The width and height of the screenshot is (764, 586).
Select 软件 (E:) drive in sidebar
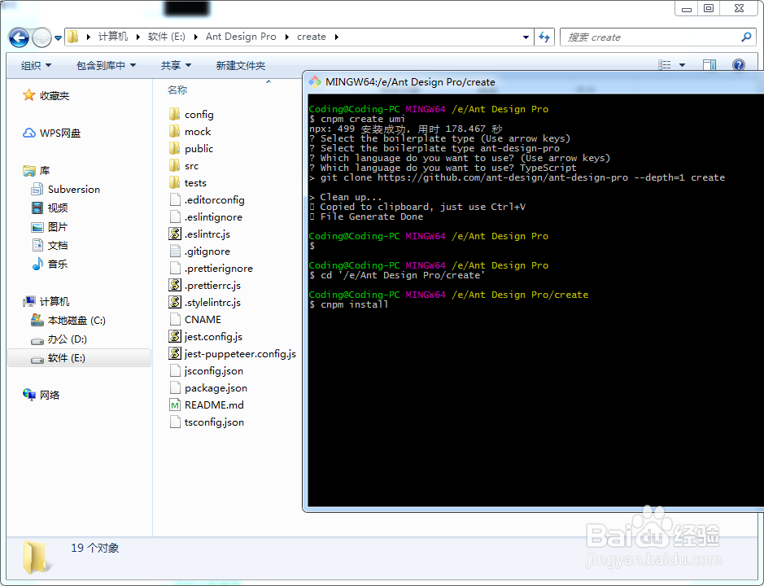pyautogui.click(x=80, y=358)
